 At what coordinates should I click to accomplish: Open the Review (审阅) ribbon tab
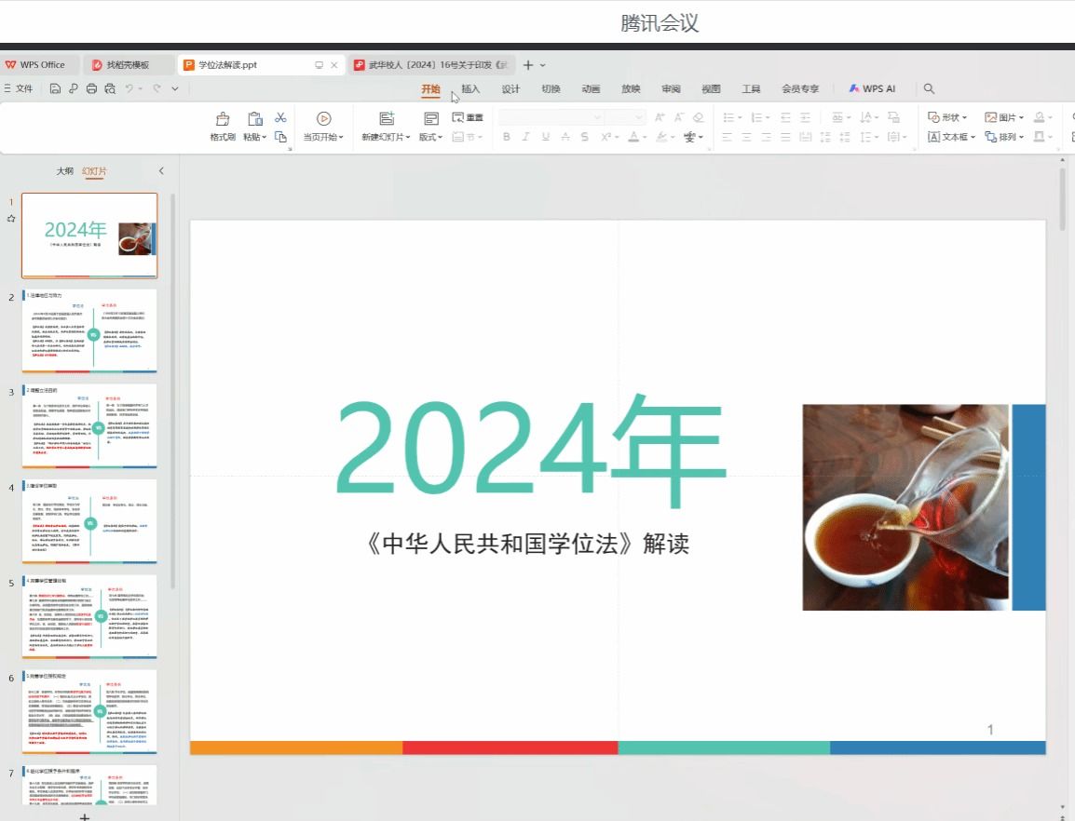[x=672, y=88]
